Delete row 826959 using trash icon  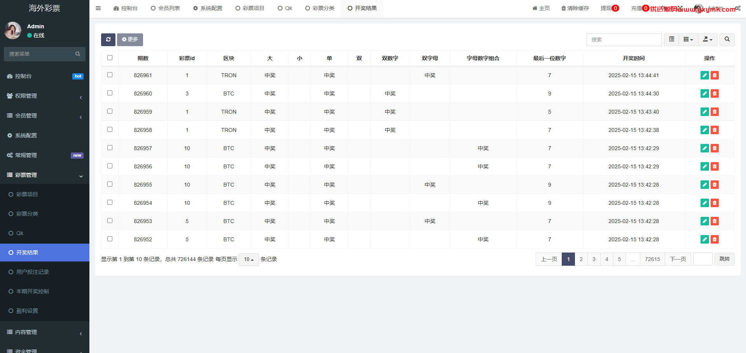[x=715, y=112]
